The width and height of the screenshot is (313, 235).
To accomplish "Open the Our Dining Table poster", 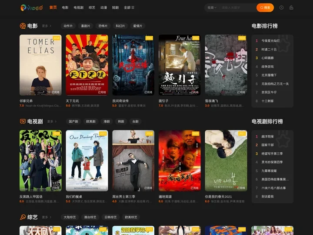I will click(87, 161).
